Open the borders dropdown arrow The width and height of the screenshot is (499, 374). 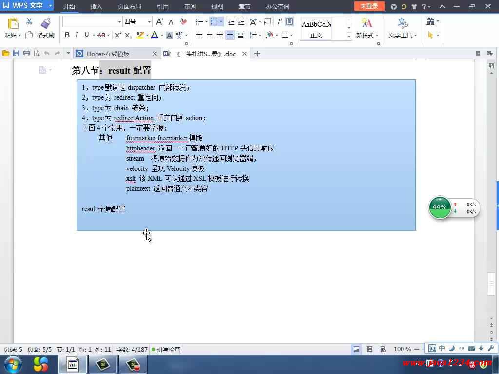pyautogui.click(x=291, y=35)
